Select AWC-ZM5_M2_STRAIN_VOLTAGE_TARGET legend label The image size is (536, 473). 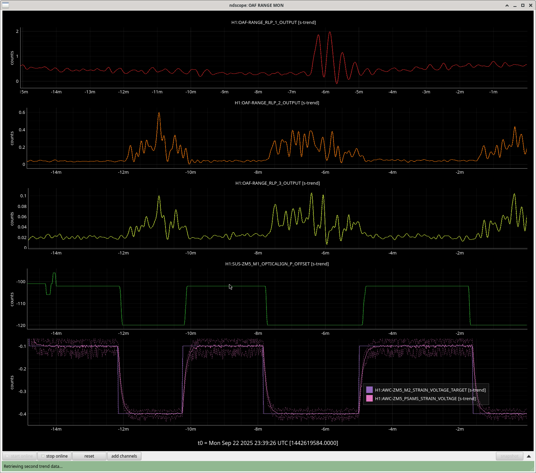point(430,390)
